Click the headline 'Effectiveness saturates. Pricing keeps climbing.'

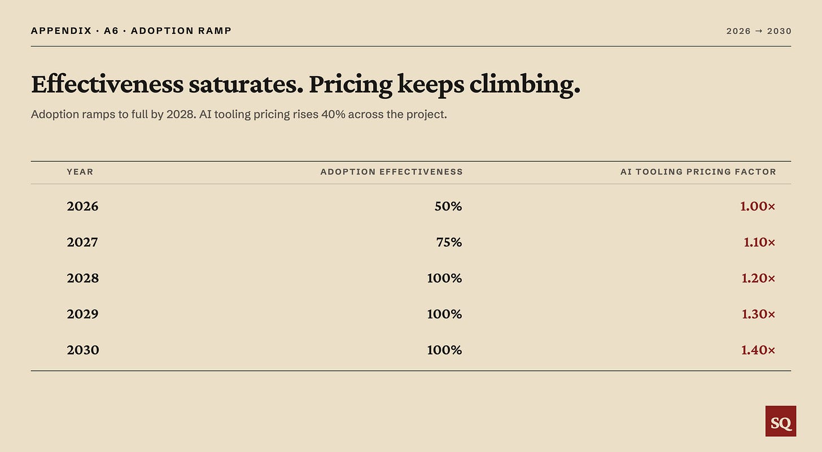pos(305,85)
